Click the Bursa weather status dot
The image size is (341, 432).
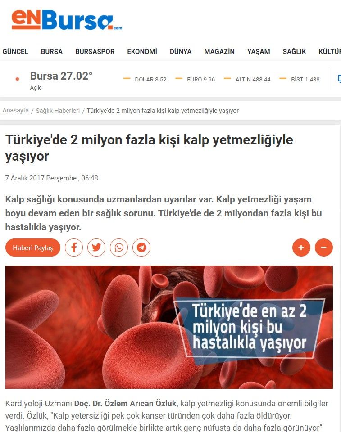click(x=18, y=79)
